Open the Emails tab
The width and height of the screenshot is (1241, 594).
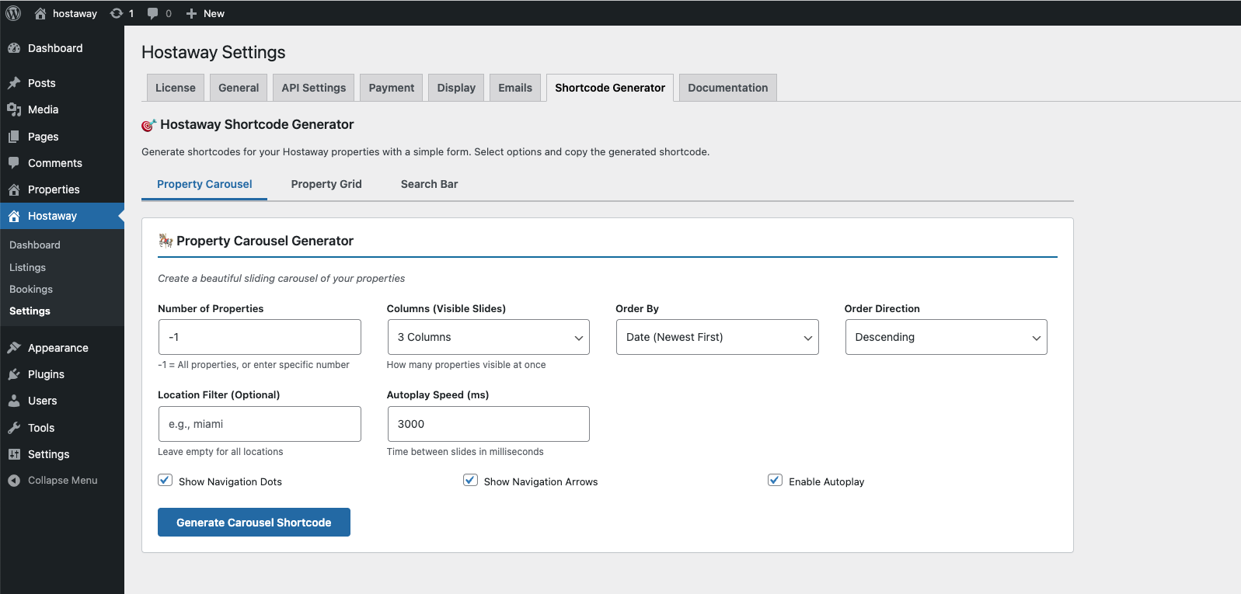click(x=515, y=88)
